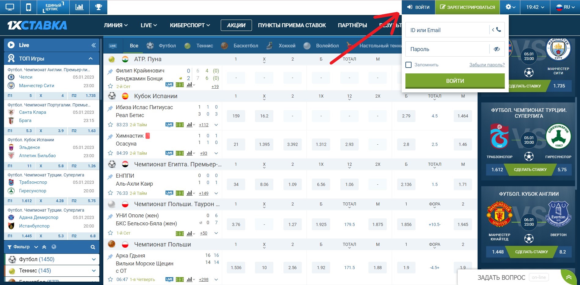Image resolution: width=580 pixels, height=285 pixels.
Task: Favorite the ЕНППИ – Аль-Ахли Каир match
Action: tap(110, 193)
